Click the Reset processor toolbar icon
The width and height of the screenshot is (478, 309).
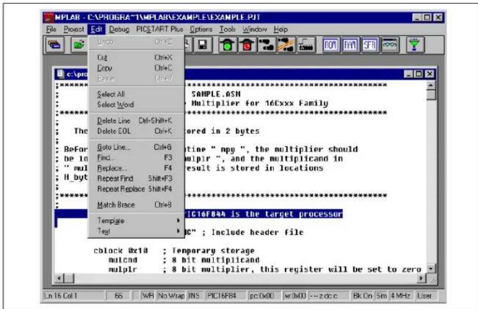click(x=306, y=45)
